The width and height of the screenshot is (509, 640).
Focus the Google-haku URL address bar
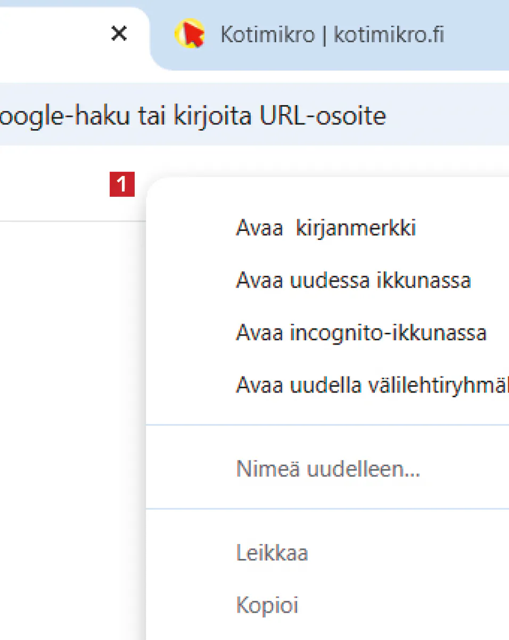pyautogui.click(x=213, y=116)
